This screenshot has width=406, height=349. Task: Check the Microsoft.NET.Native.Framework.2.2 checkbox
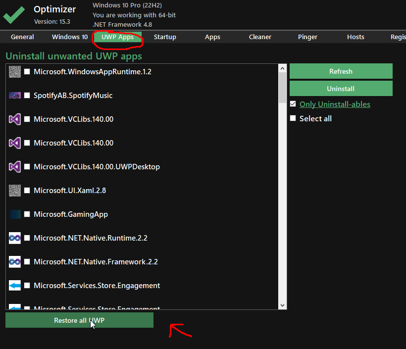click(x=27, y=262)
